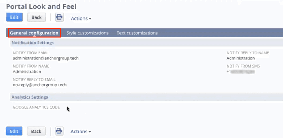
Task: Click the printer icon in the top toolbar
Action: [x=59, y=17]
